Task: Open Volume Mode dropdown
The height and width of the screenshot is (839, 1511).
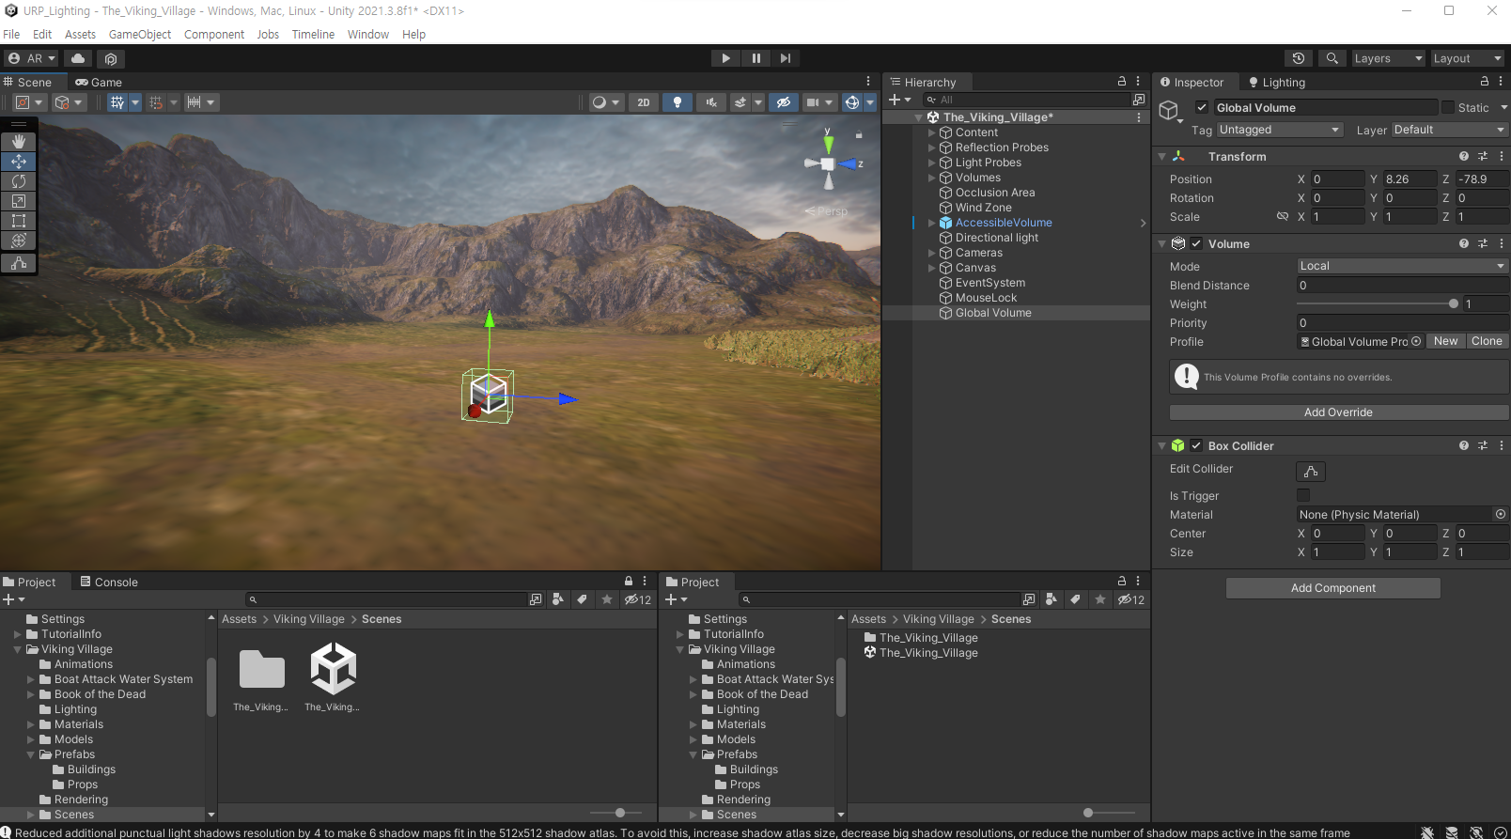Action: click(x=1402, y=266)
